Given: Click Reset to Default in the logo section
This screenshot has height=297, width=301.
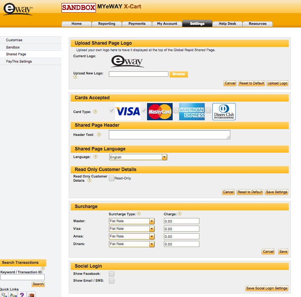Looking at the screenshot, I should (251, 83).
